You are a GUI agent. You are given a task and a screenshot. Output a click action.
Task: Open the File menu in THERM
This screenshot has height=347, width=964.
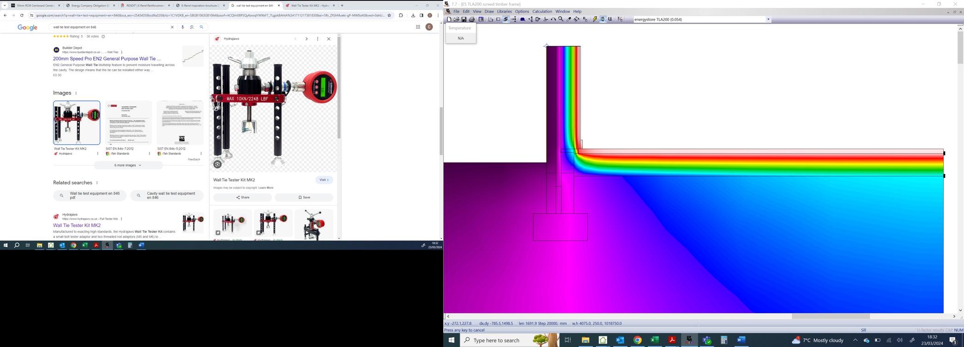pos(456,12)
